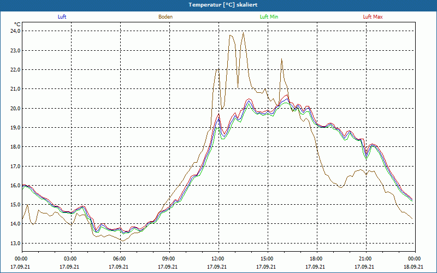Image resolution: width=437 pixels, height=273 pixels.
Task: Click the 21,0 y-axis value
Action: 16,89
